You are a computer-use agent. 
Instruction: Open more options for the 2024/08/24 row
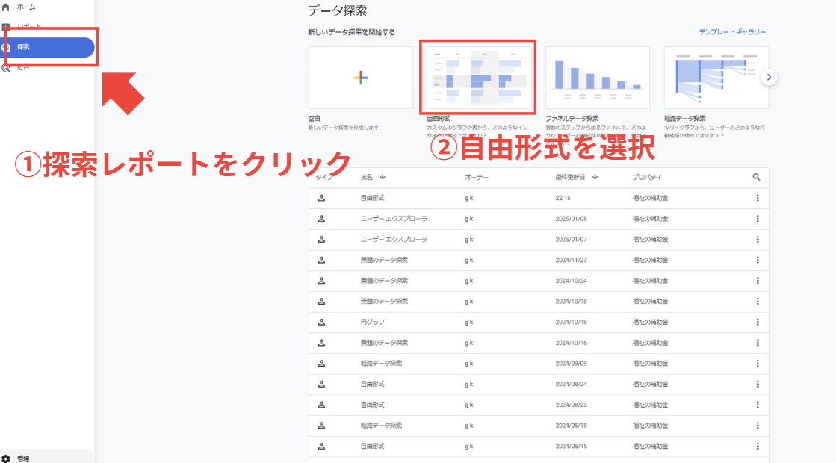pos(757,384)
